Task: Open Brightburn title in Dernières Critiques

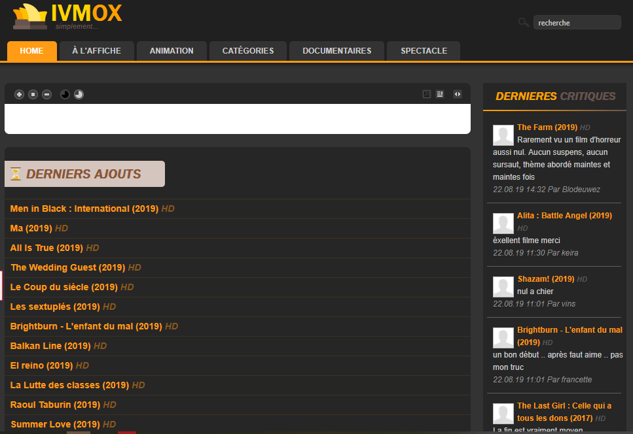Action: pos(570,336)
